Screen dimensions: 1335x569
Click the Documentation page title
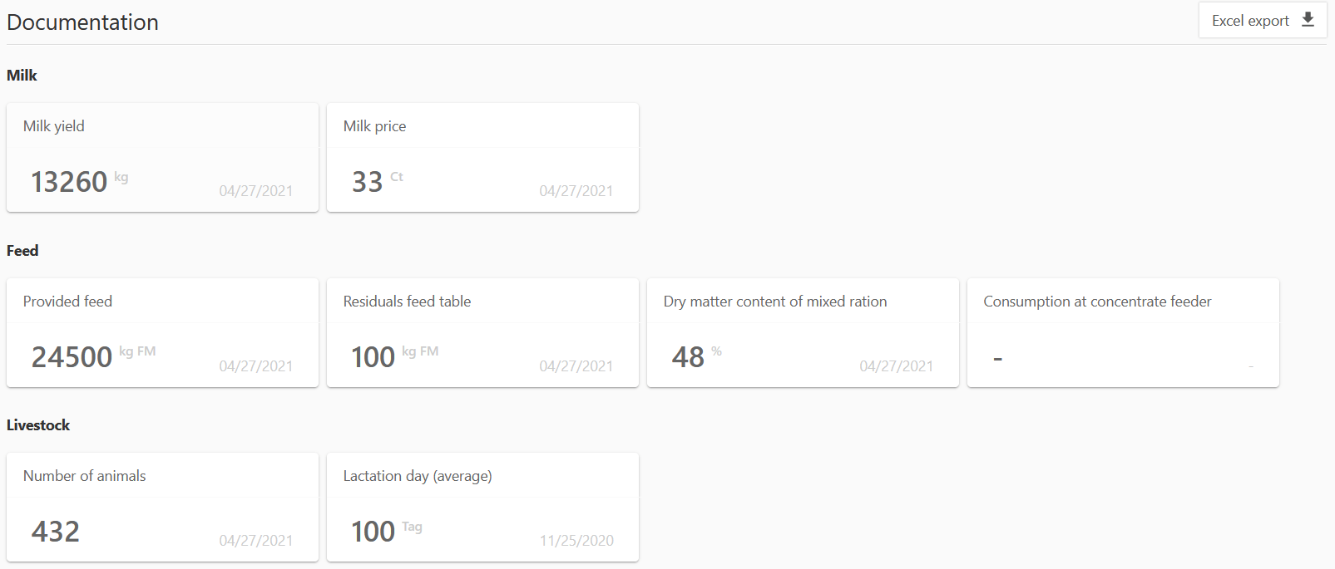tap(82, 22)
